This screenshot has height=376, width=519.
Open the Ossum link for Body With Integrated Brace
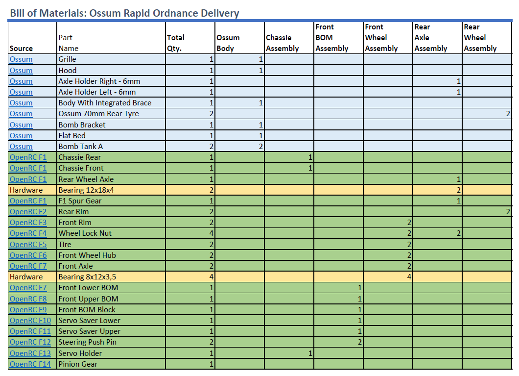pyautogui.click(x=21, y=102)
